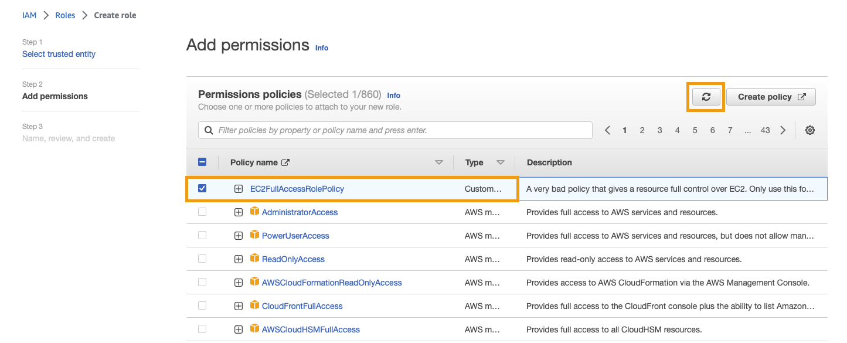
Task: Open the Roles breadcrumb link
Action: coord(65,15)
